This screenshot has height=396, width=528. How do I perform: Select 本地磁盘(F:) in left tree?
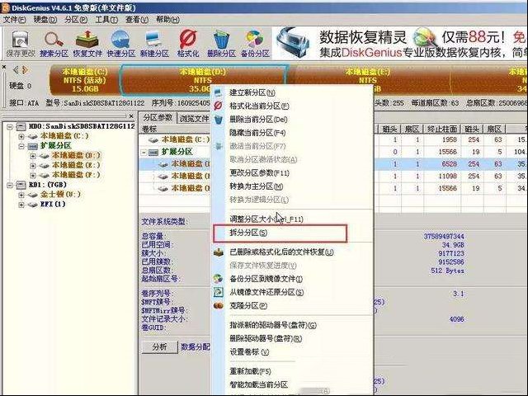pyautogui.click(x=76, y=175)
